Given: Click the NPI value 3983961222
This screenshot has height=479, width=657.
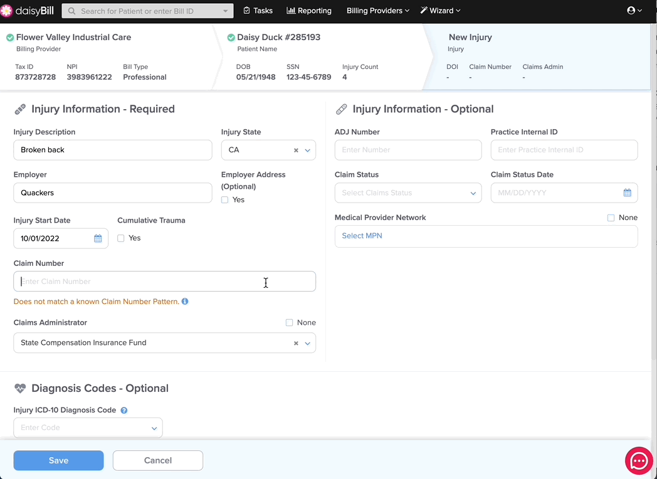Looking at the screenshot, I should coord(89,77).
